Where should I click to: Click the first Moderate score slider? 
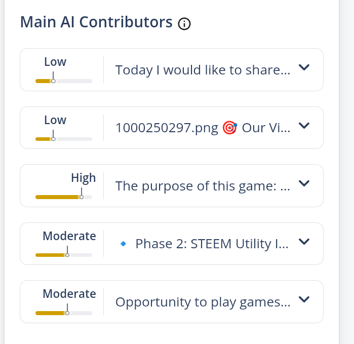pos(64,255)
